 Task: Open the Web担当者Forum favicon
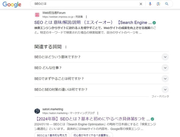click(37, 15)
